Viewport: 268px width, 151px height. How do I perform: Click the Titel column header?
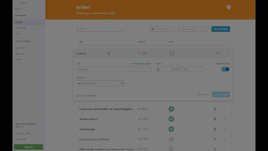[x=81, y=42]
